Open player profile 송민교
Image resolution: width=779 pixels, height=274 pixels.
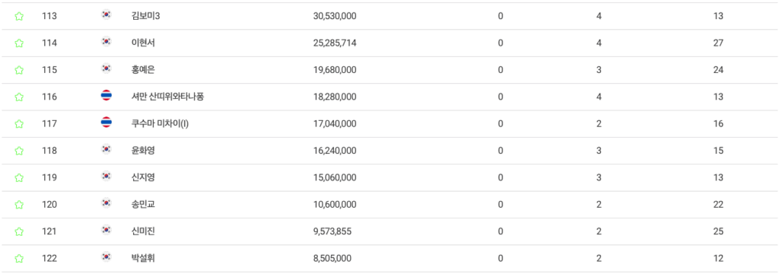coord(142,205)
